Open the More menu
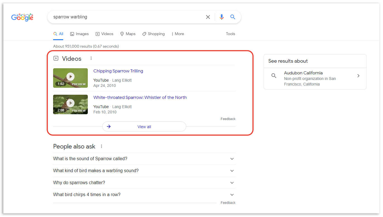This screenshot has height=217, width=383. tap(178, 34)
